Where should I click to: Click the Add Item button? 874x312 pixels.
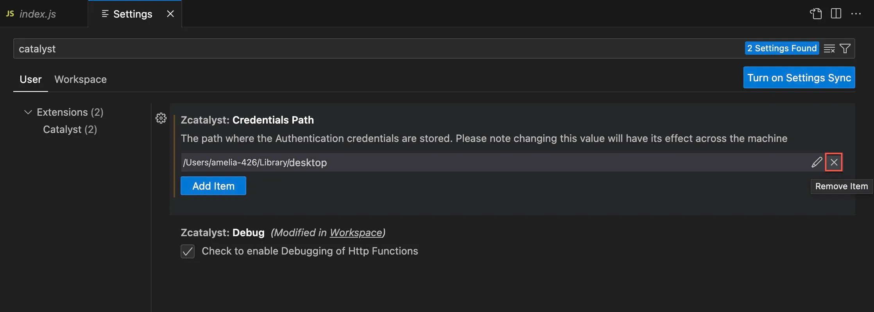[x=213, y=186]
